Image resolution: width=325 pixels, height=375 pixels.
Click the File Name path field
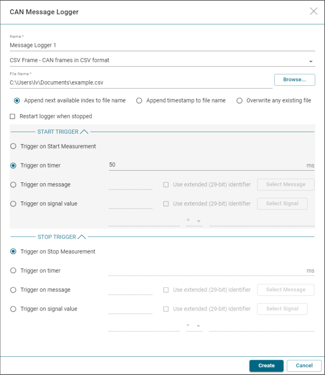(140, 83)
